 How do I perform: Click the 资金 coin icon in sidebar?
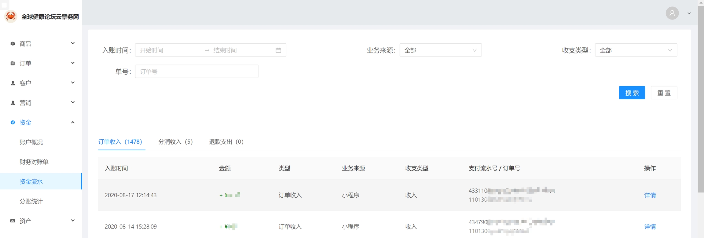click(x=13, y=123)
